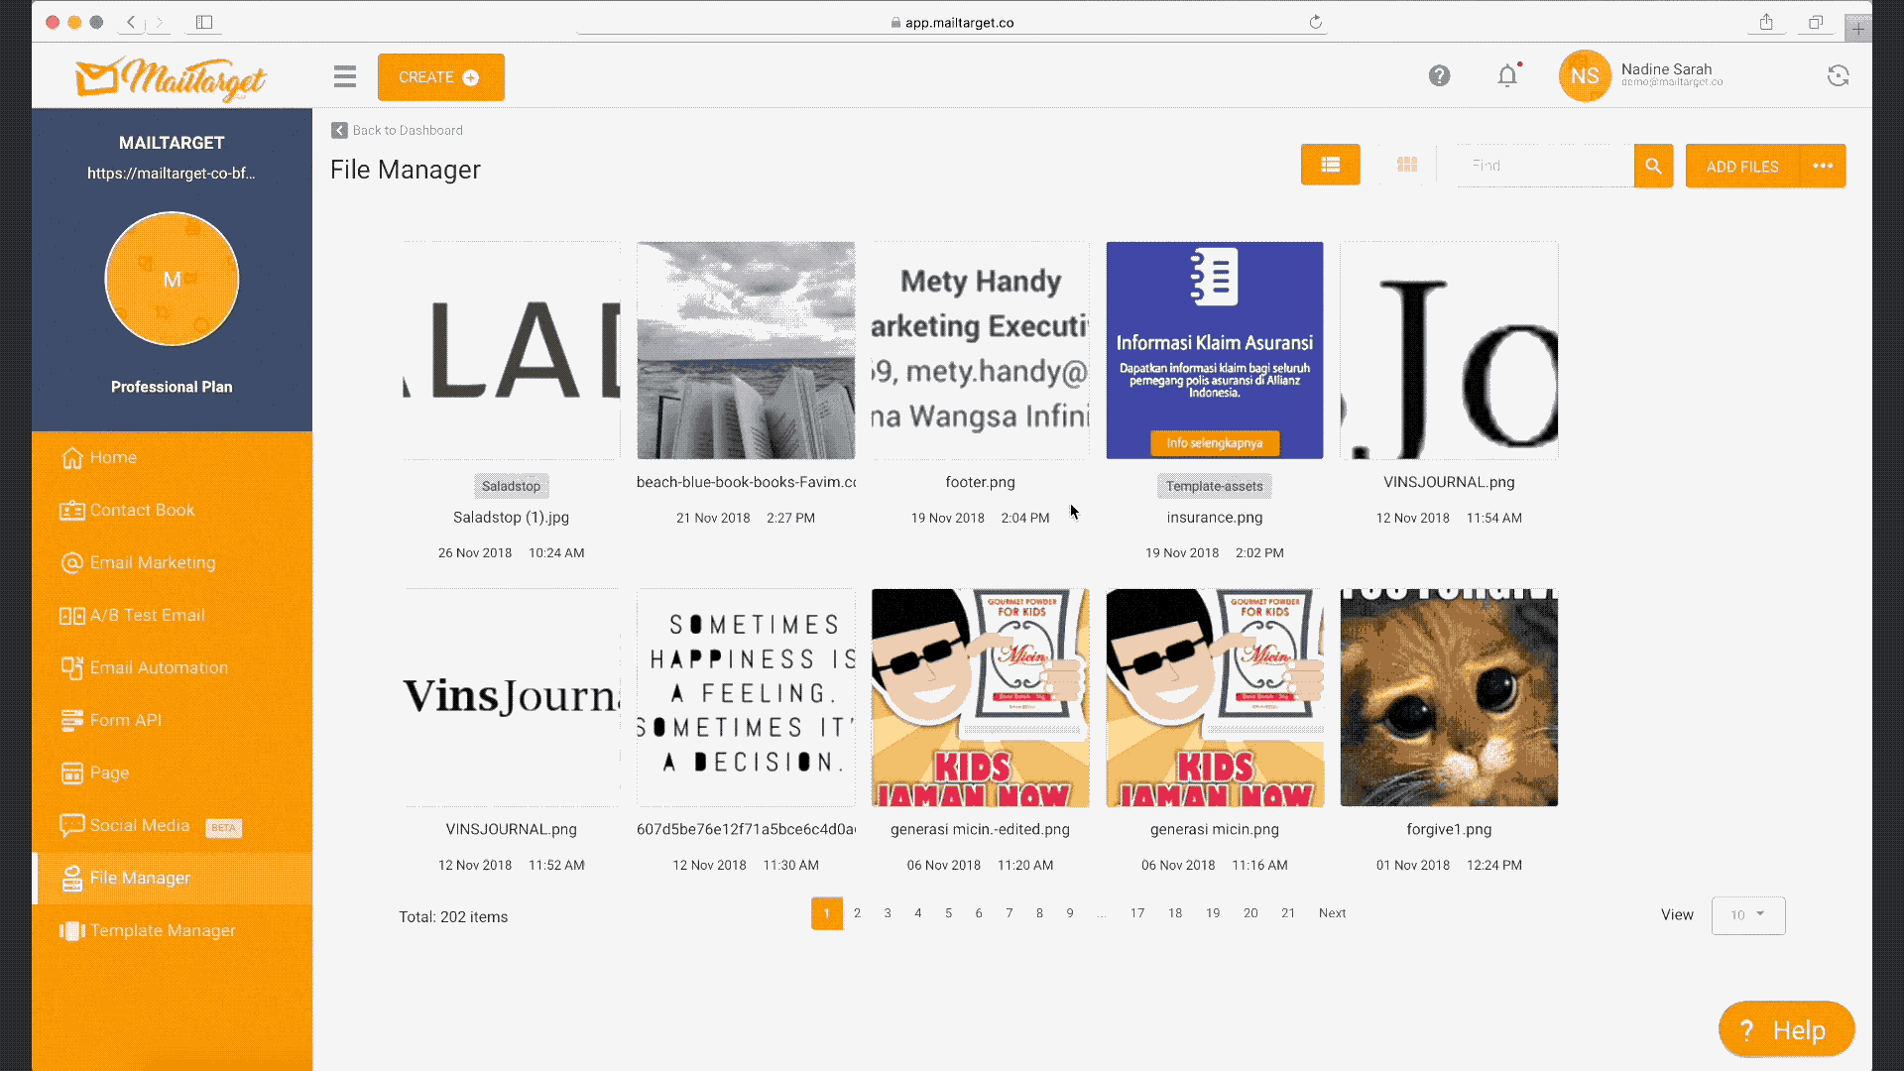Viewport: 1904px width, 1071px height.
Task: Switch to list view layout
Action: click(x=1330, y=165)
